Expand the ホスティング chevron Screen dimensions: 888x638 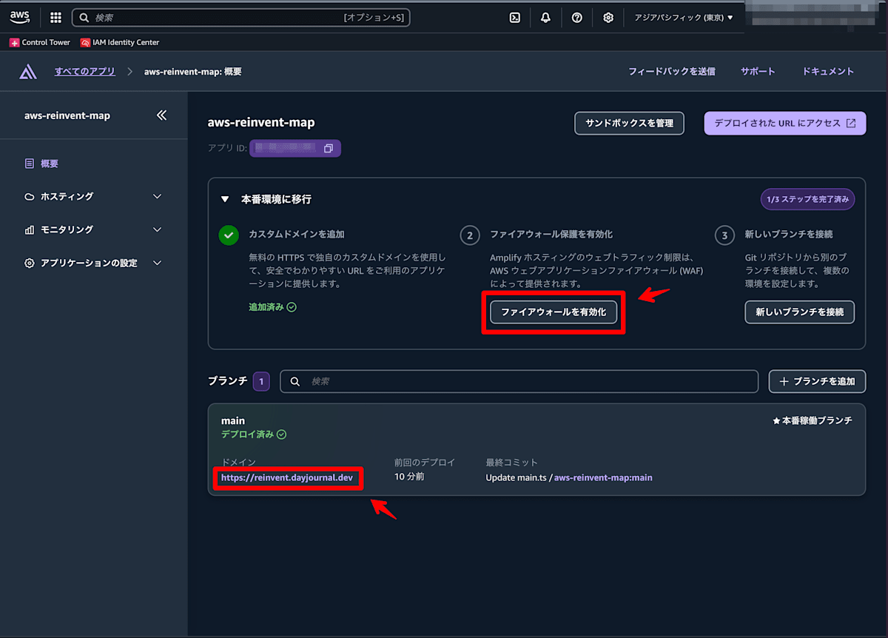(x=157, y=197)
